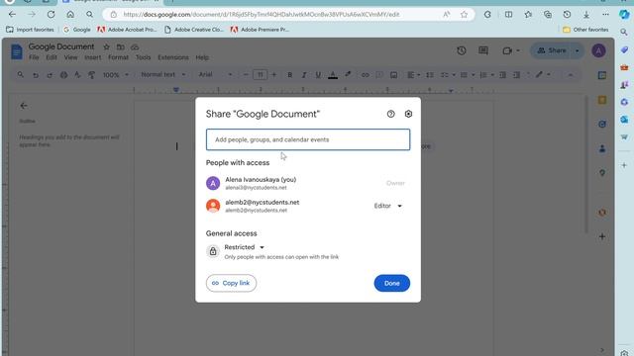Open share settings gear in dialog
This screenshot has width=634, height=356.
pos(408,114)
